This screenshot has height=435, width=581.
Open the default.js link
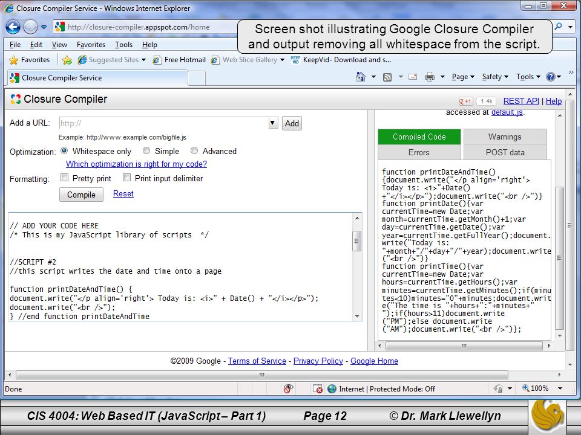[x=507, y=112]
